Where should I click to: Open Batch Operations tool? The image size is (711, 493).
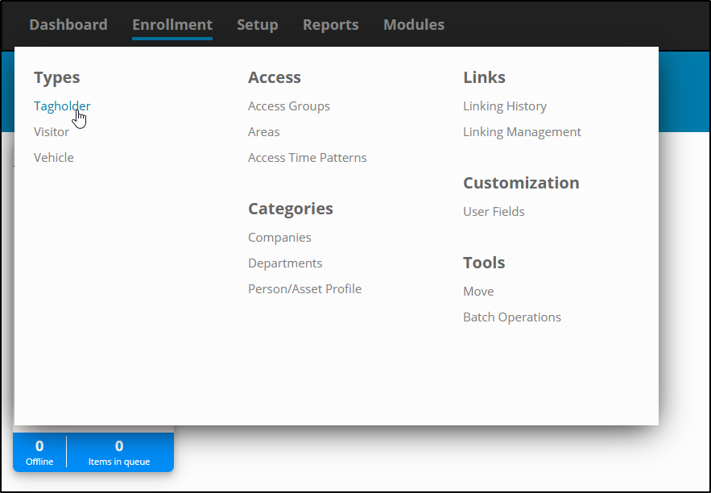pos(512,317)
